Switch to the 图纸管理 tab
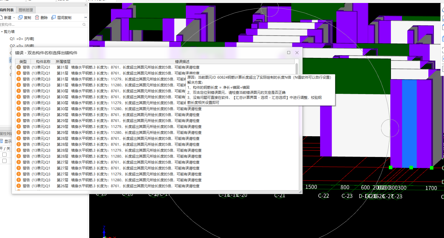444x238 pixels. point(26,10)
